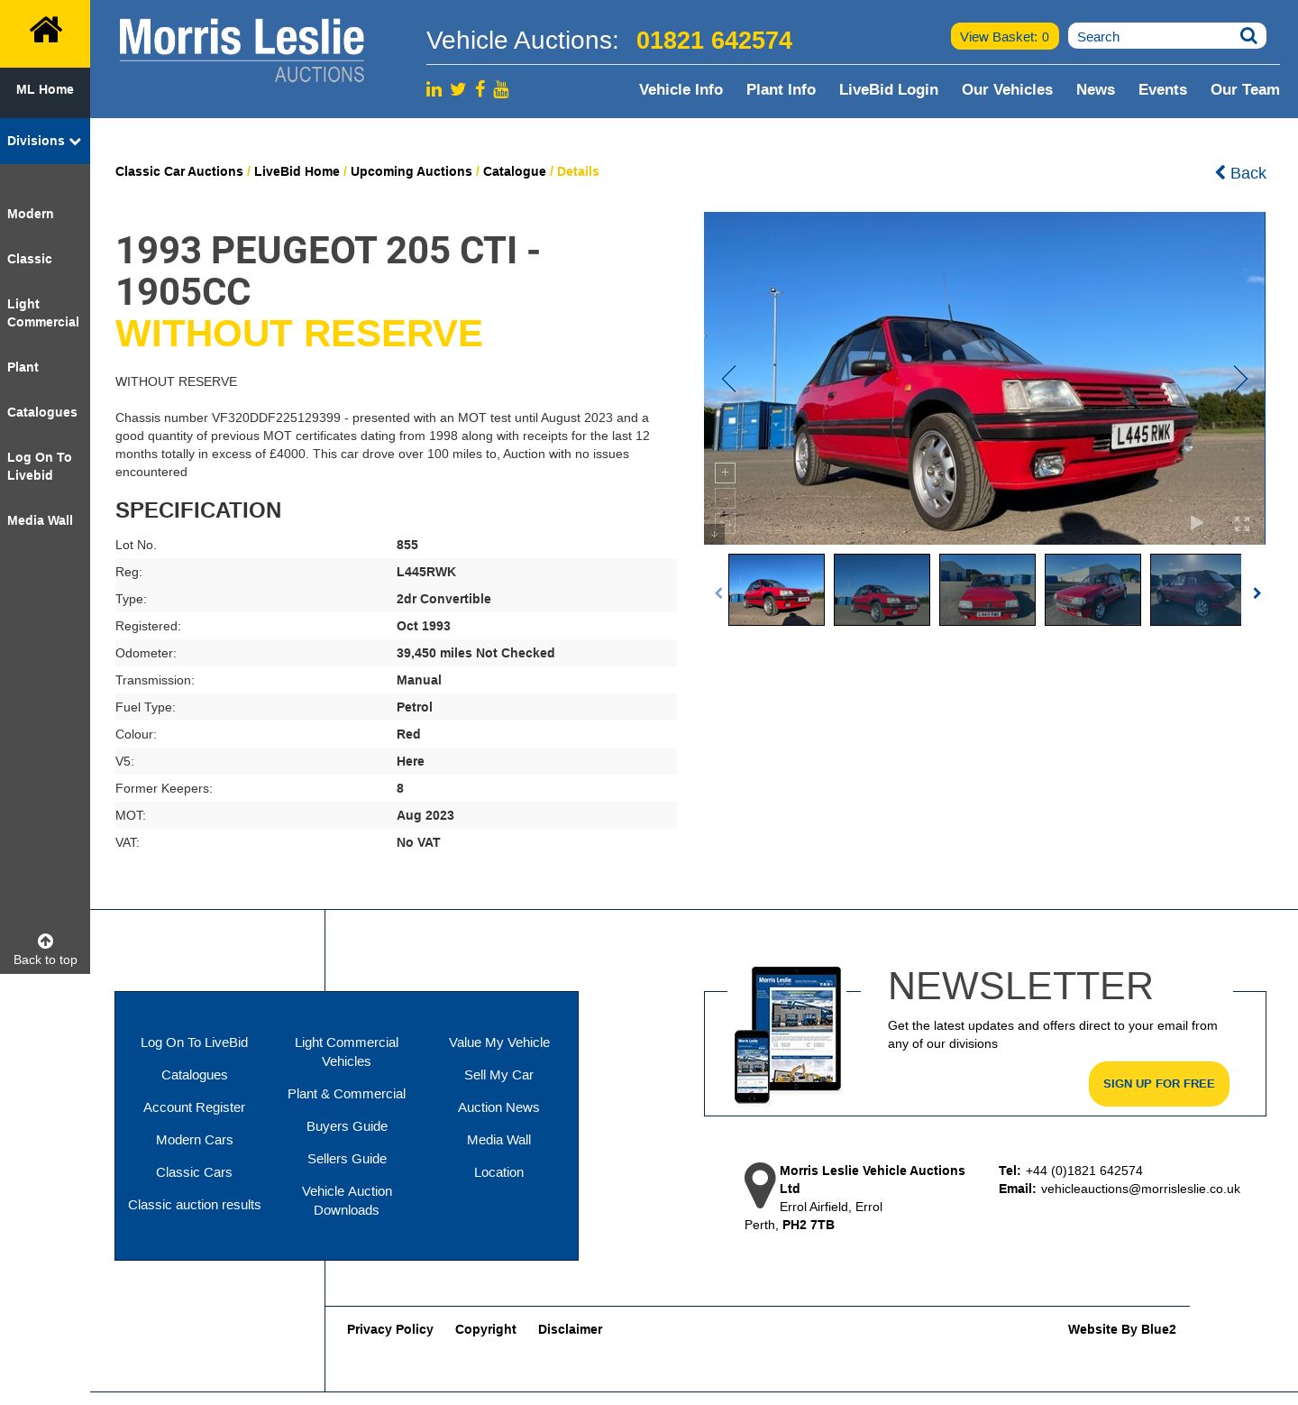The image size is (1298, 1405).
Task: Open Media Wall in the sidebar
Action: tap(40, 520)
